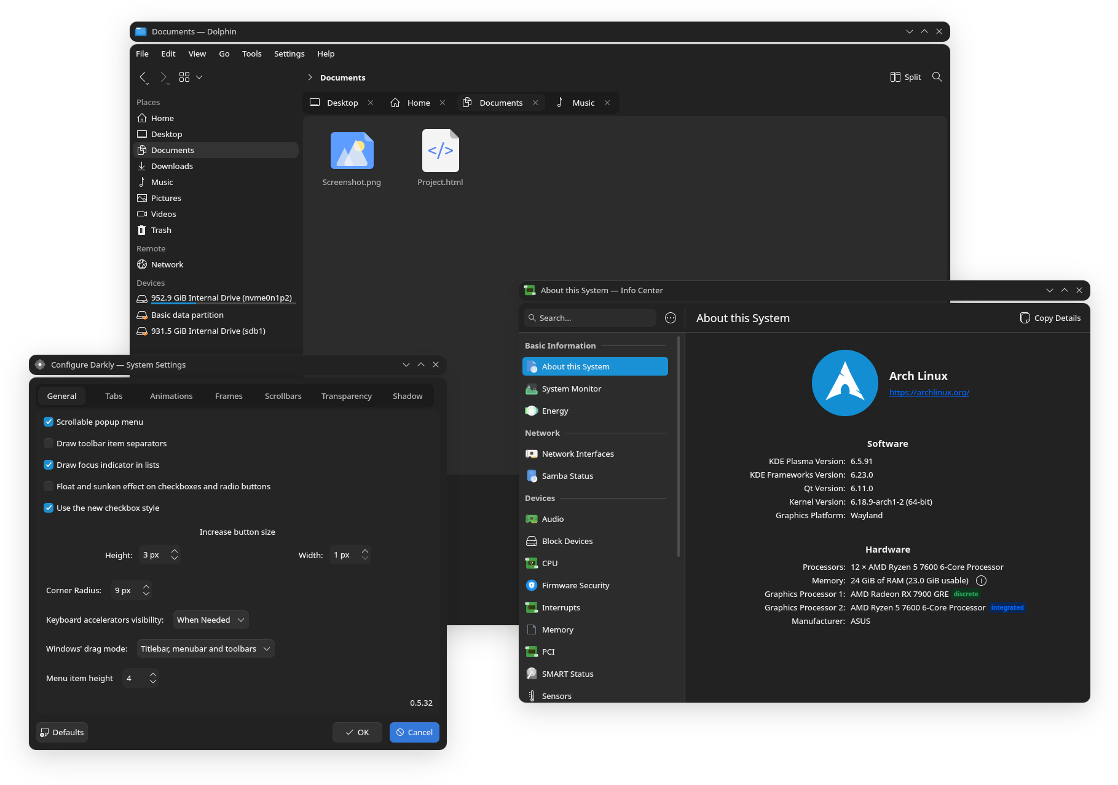Go forward in Dolphin navigation
This screenshot has width=1118, height=785.
pos(163,77)
